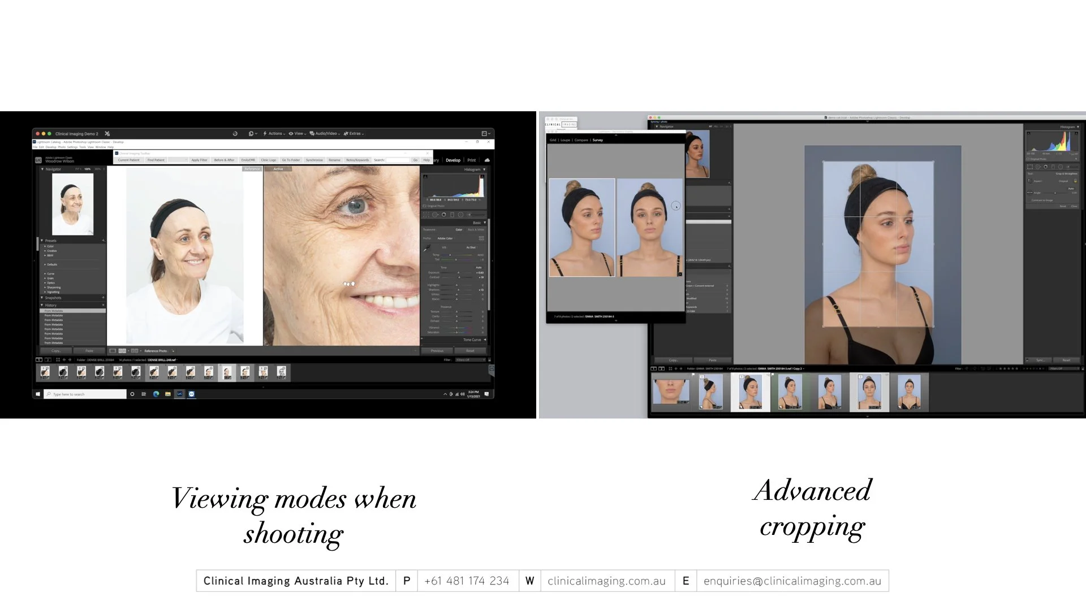Expand the Tone Curve panel

click(485, 340)
